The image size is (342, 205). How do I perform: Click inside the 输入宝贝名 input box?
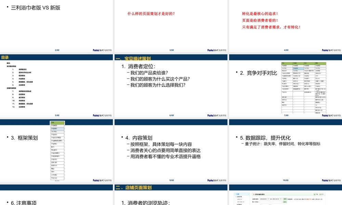[271, 202]
